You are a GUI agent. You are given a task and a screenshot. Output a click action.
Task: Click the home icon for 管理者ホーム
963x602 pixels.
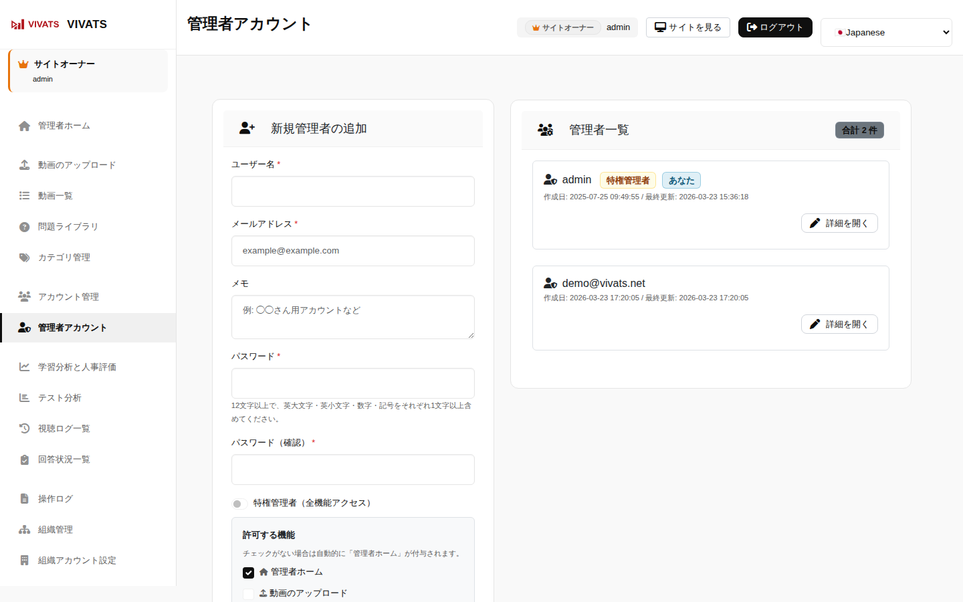click(x=25, y=126)
